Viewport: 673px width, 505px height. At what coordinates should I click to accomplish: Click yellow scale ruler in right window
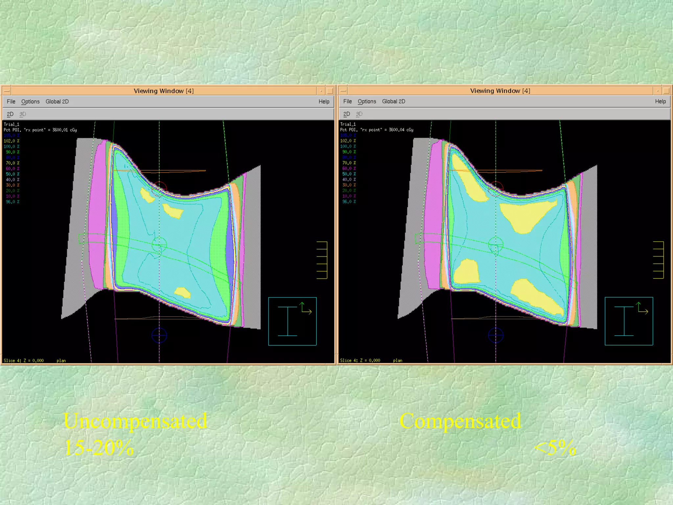coord(659,260)
